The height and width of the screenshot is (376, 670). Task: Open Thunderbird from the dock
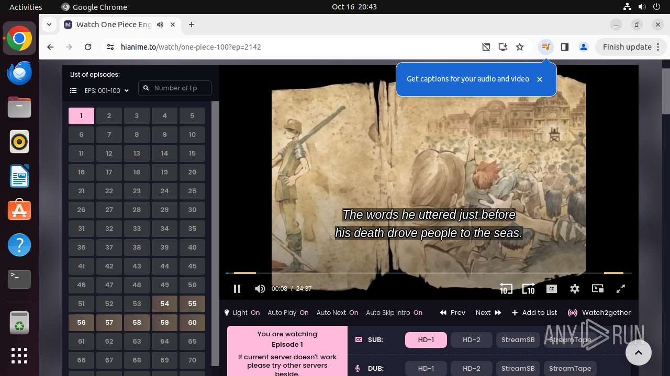tap(19, 73)
